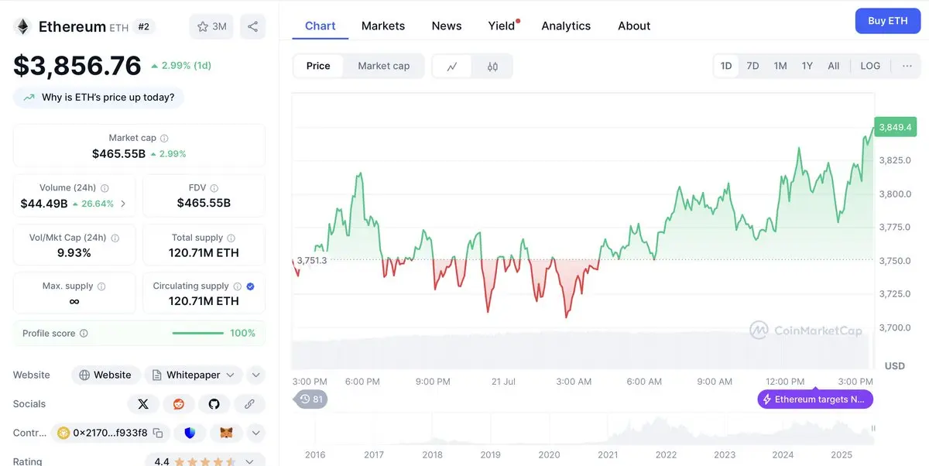Open the 81 history events badge
This screenshot has height=466, width=929.
click(310, 399)
